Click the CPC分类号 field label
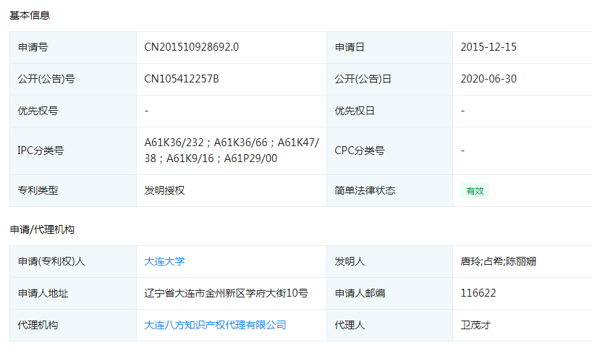The image size is (592, 356). click(x=359, y=151)
